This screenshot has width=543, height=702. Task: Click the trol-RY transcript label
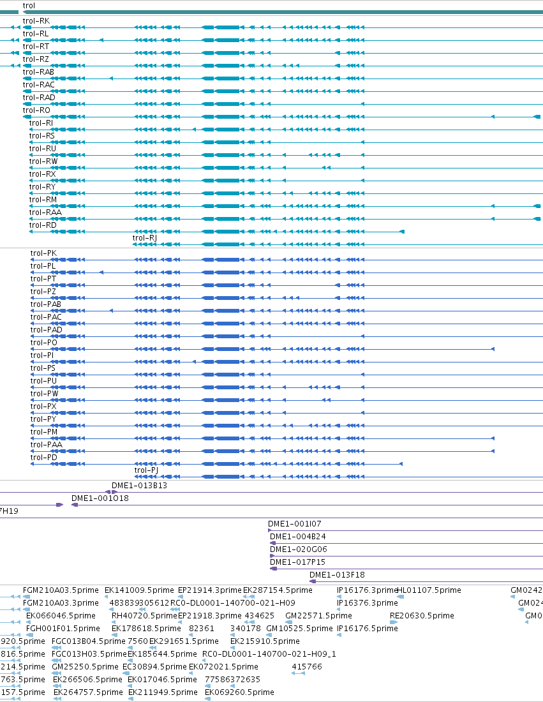tap(43, 187)
